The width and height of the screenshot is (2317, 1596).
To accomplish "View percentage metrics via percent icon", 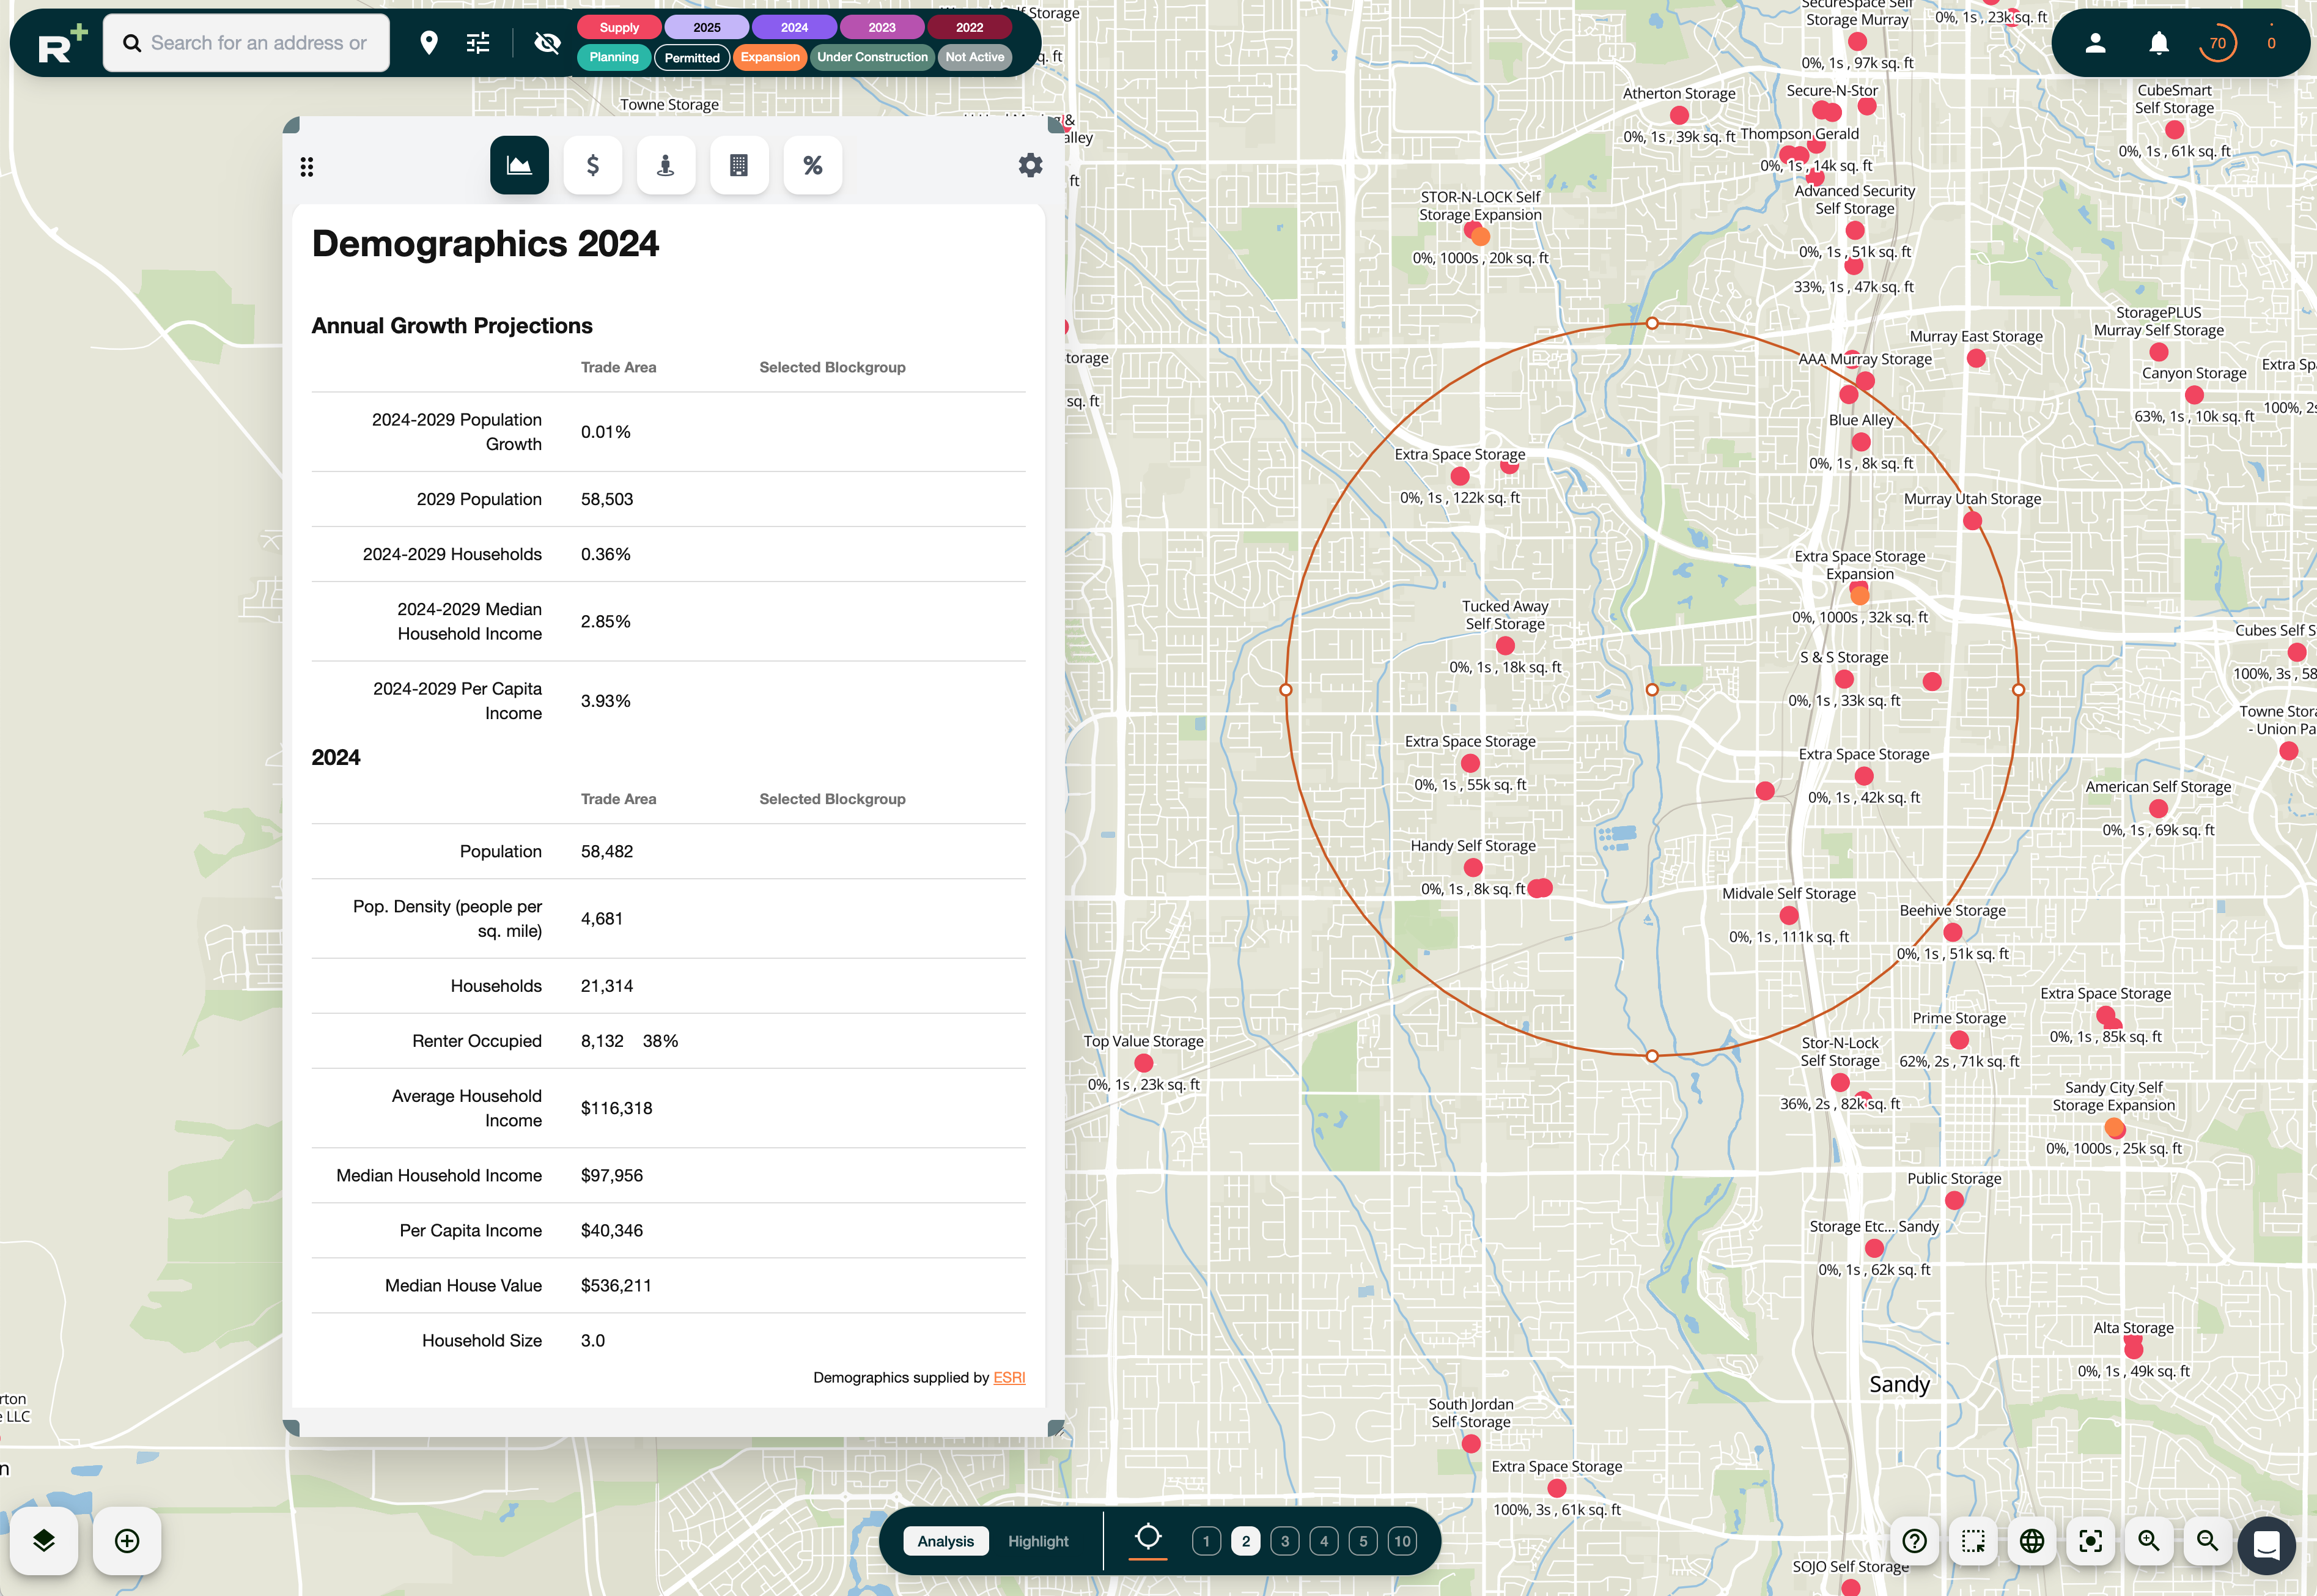I will click(x=812, y=165).
